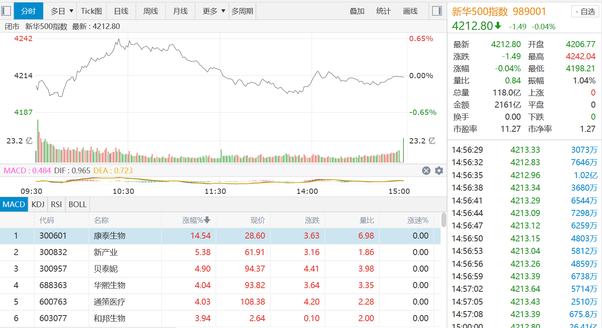Image resolution: width=602 pixels, height=328 pixels.
Task: Switch to 日线 chart
Action: click(121, 11)
